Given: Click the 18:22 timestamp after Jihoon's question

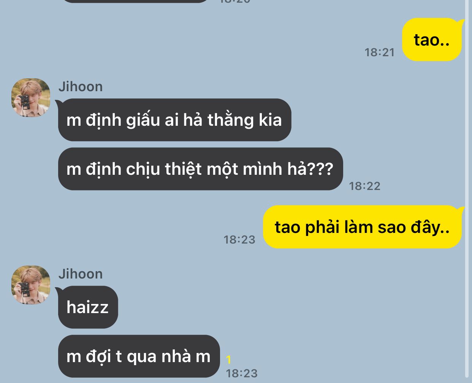Looking at the screenshot, I should click(365, 186).
